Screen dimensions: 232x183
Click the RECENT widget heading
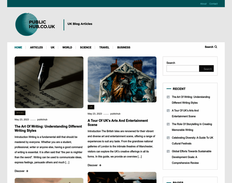(x=179, y=89)
